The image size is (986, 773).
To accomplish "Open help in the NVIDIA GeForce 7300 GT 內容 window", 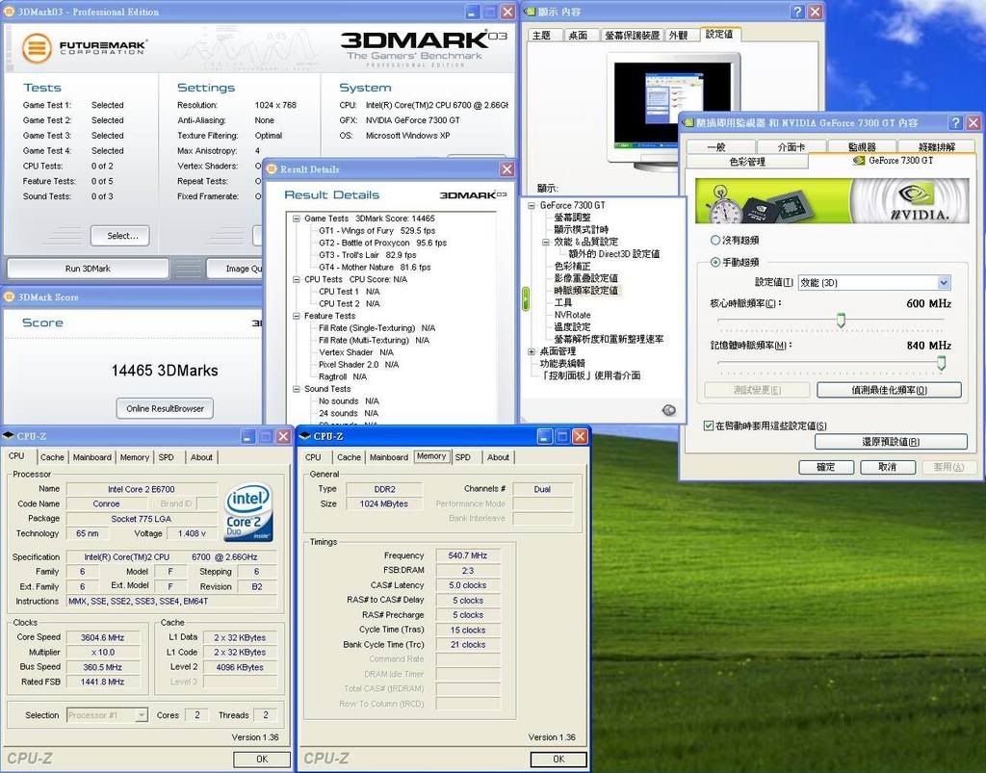I will (956, 122).
